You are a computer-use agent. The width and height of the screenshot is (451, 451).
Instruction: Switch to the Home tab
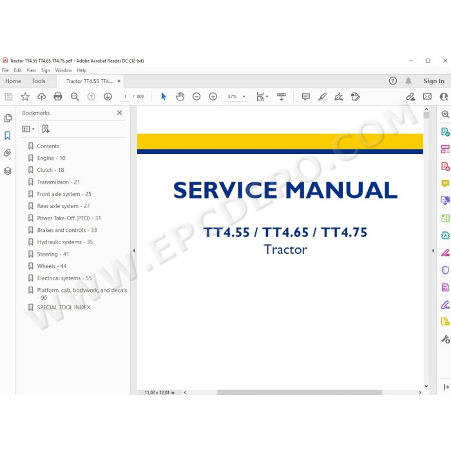[x=14, y=81]
